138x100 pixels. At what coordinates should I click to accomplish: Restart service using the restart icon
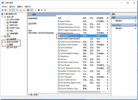(45, 10)
